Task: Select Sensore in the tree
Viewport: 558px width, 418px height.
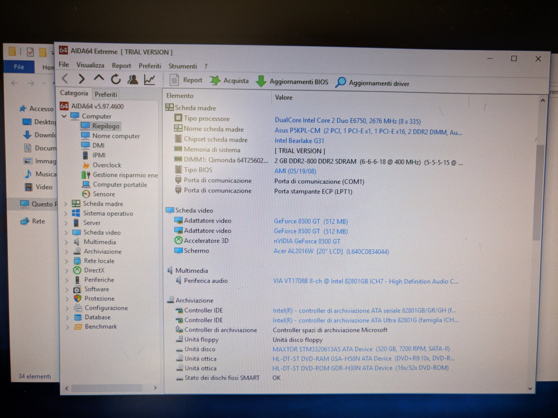Action: [x=104, y=194]
